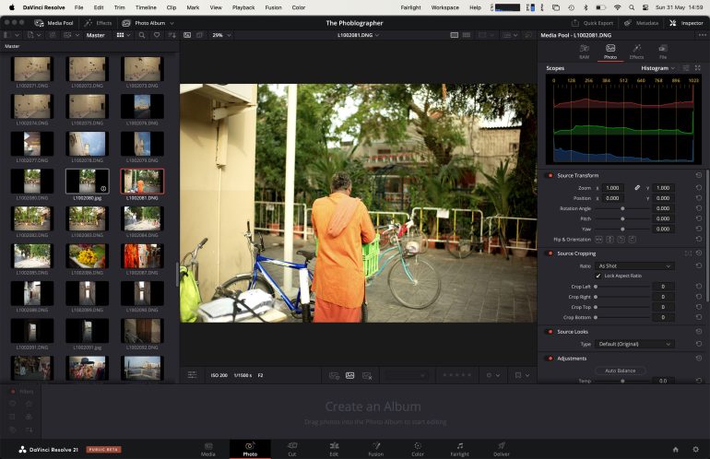The image size is (710, 459).
Task: Reset the Source Cropping section
Action: tap(699, 253)
